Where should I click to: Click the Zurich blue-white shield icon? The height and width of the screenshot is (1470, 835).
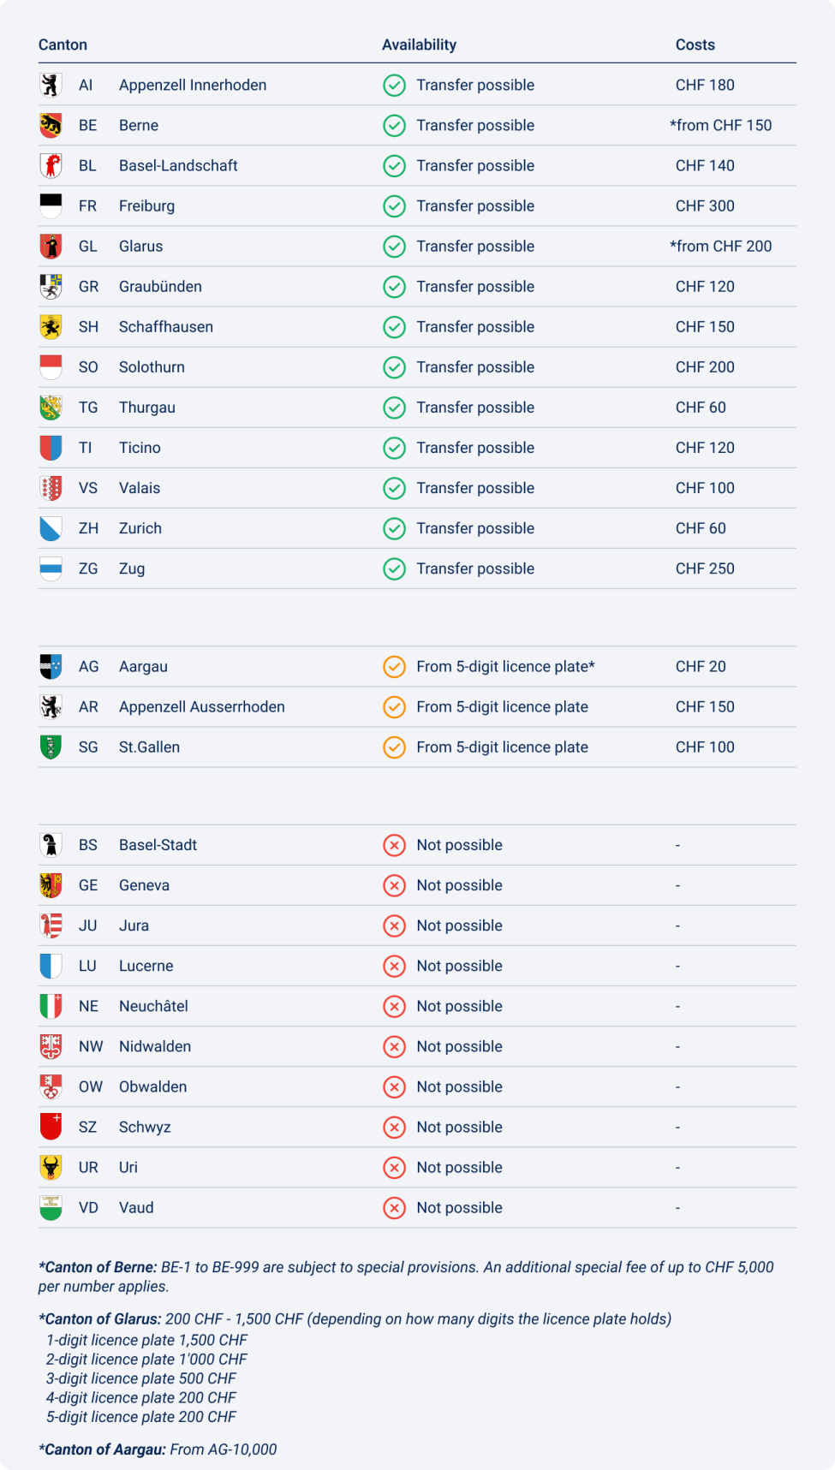51,528
